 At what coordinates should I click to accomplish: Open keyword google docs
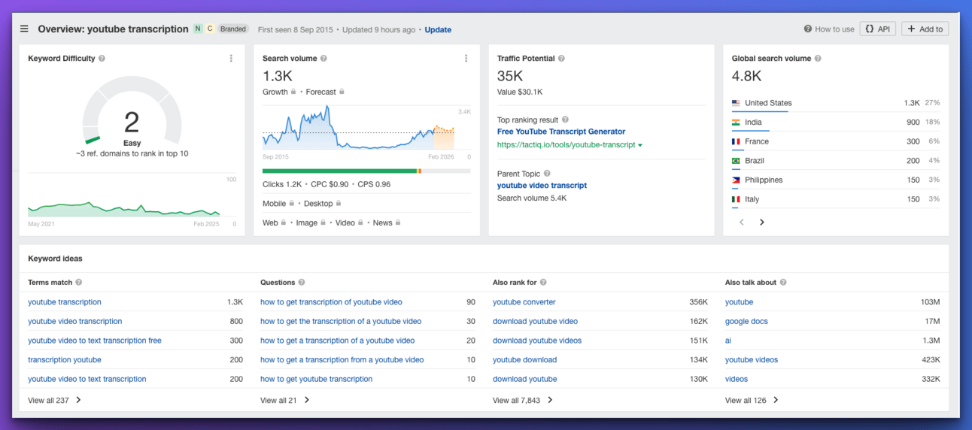746,322
